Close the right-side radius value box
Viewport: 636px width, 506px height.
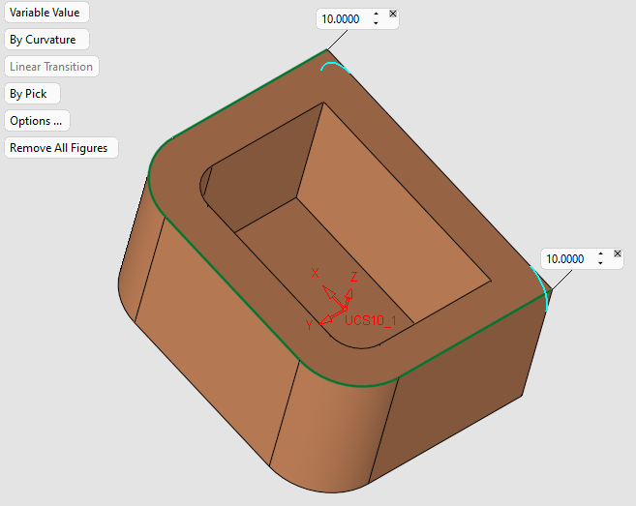618,253
